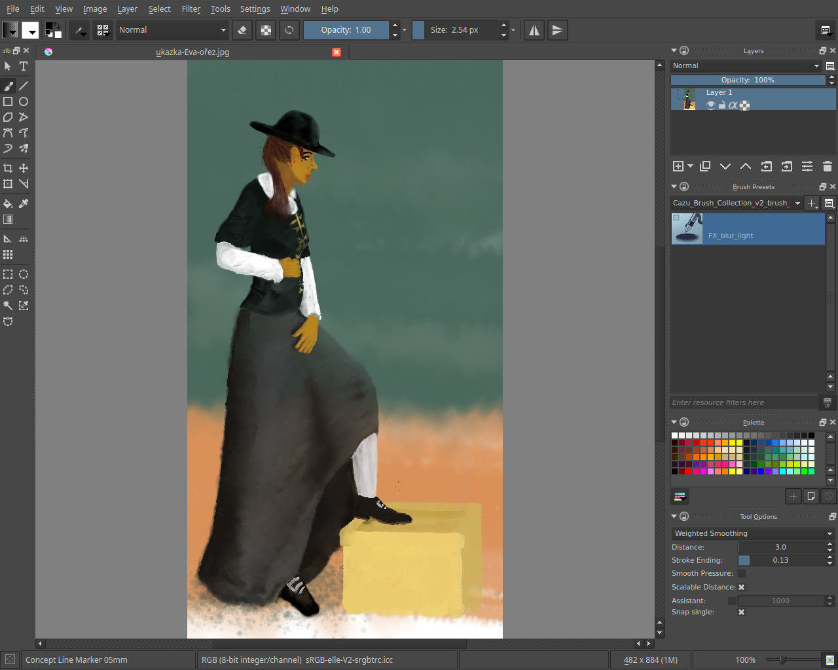Hide Layer 1 with eye icon
838x670 pixels.
[710, 105]
